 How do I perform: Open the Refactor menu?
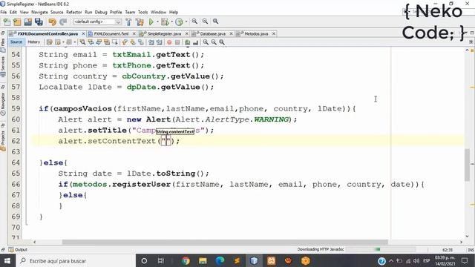click(x=74, y=12)
